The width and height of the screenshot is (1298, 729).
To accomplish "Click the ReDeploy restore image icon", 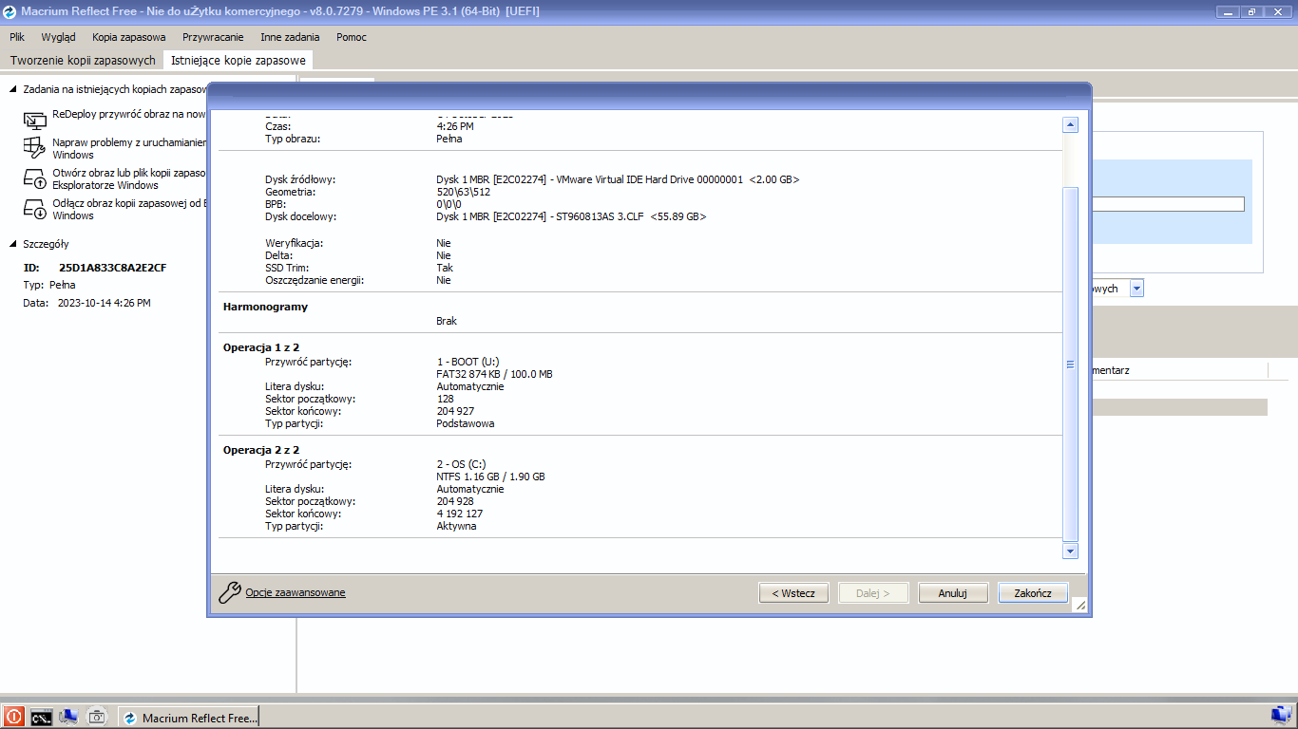I will pos(35,121).
